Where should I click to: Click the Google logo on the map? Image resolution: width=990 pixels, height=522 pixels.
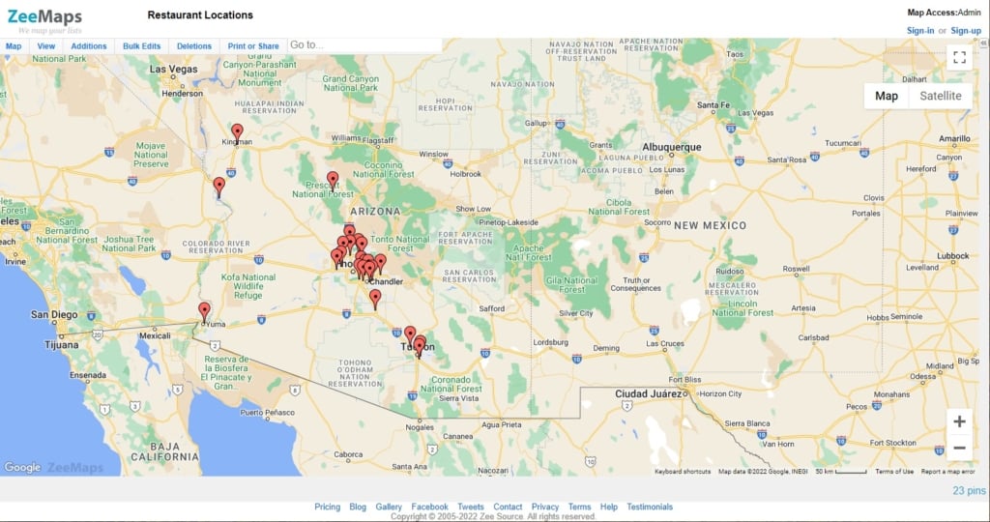[23, 467]
